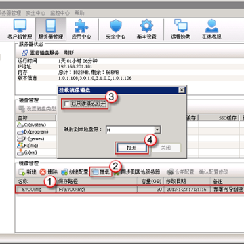Open 安全中心 menu in menu bar
244x244 pixels.
click(35, 13)
